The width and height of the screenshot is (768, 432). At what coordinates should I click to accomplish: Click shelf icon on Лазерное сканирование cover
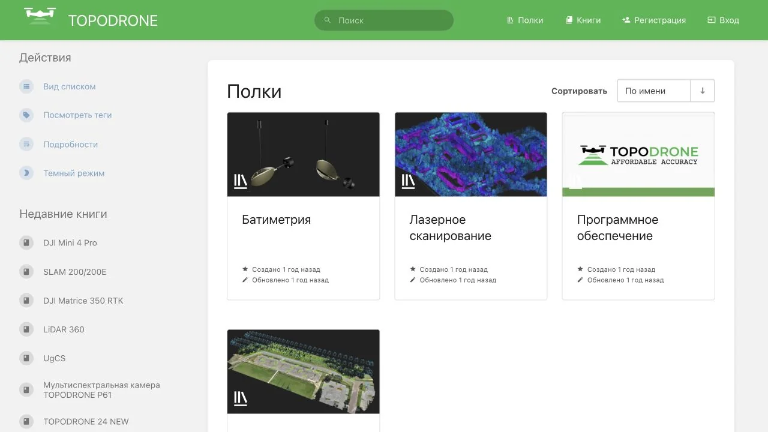[408, 181]
